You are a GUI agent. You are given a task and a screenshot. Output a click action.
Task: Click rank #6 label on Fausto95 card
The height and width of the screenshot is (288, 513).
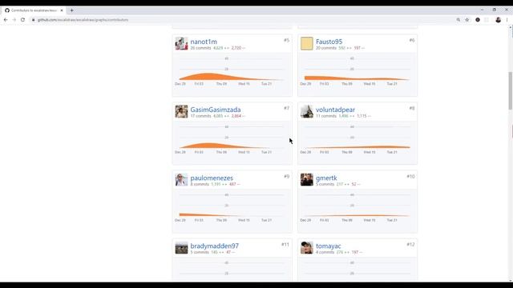point(412,40)
